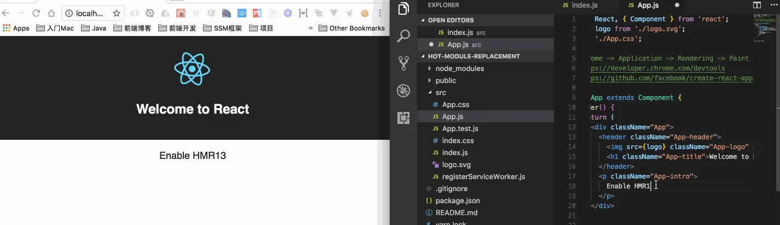Click the ]v[ bracket-style extension icon

tap(303, 13)
